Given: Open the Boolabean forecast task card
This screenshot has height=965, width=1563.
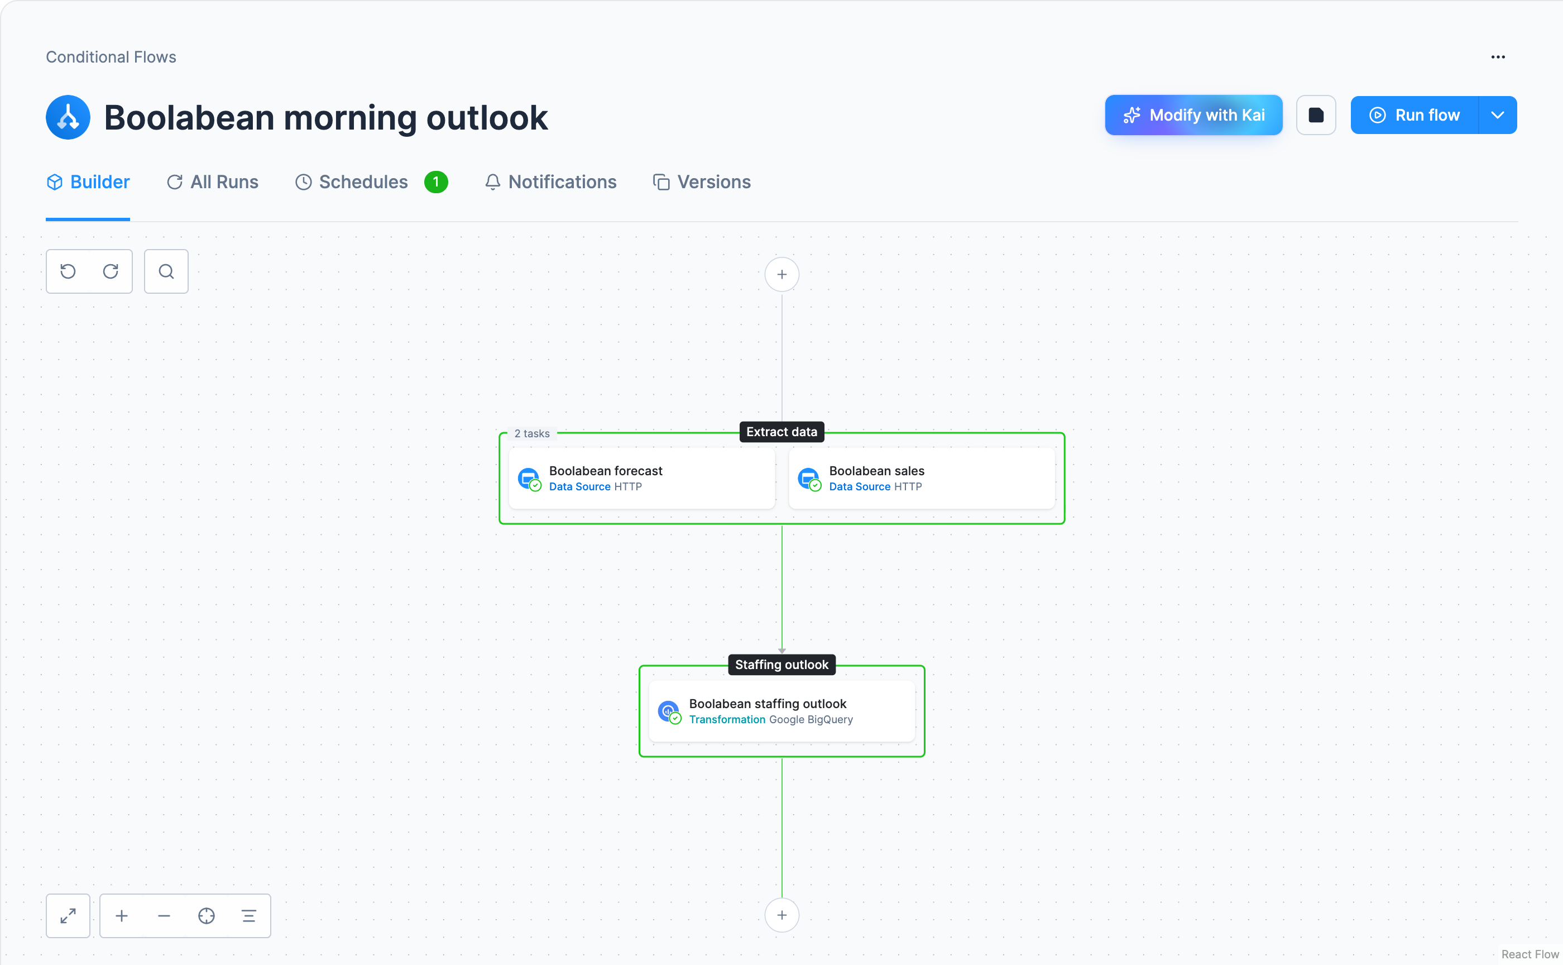Looking at the screenshot, I should (x=642, y=478).
